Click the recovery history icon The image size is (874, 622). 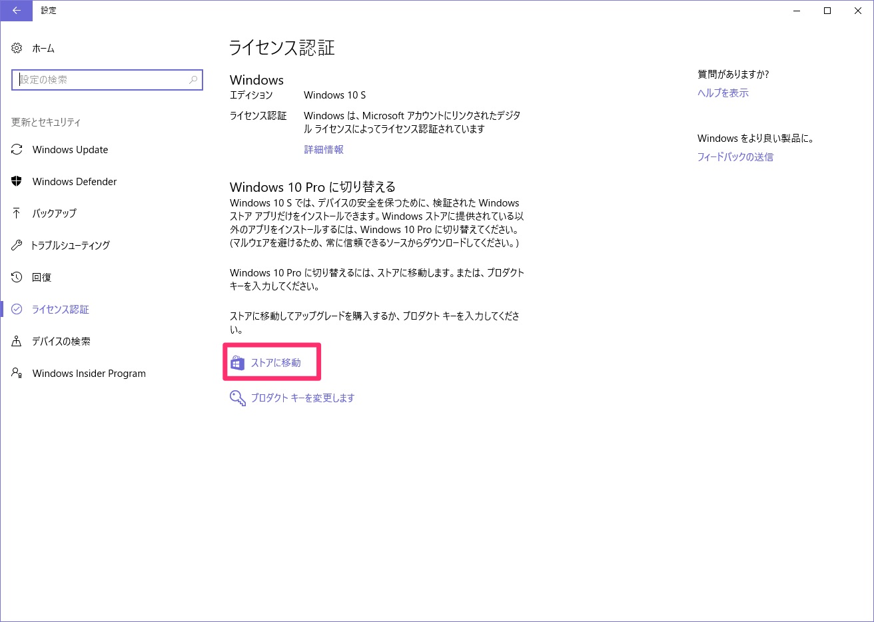tap(17, 277)
